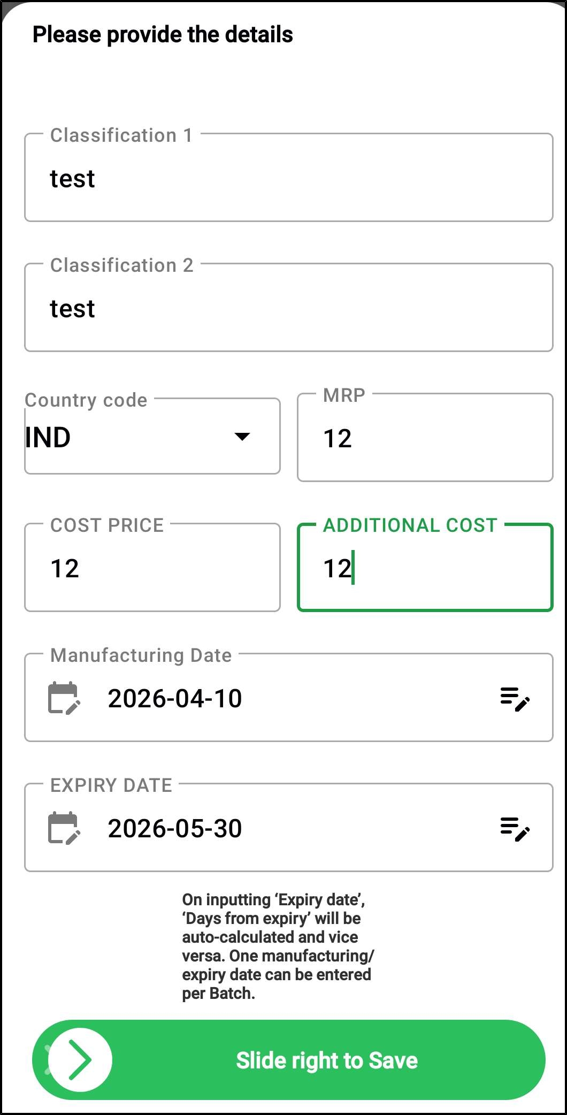Place cursor in Additional Cost field

(x=425, y=568)
